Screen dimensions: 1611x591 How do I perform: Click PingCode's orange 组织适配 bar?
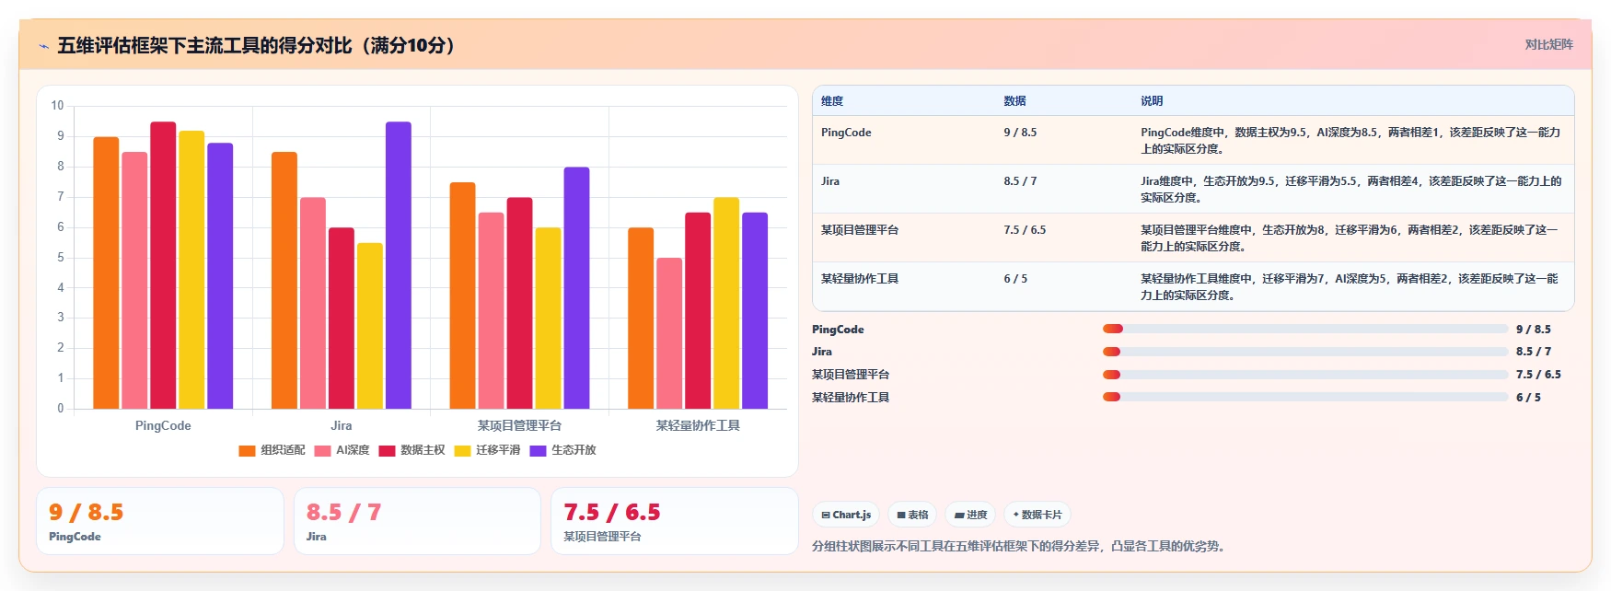pyautogui.click(x=106, y=272)
